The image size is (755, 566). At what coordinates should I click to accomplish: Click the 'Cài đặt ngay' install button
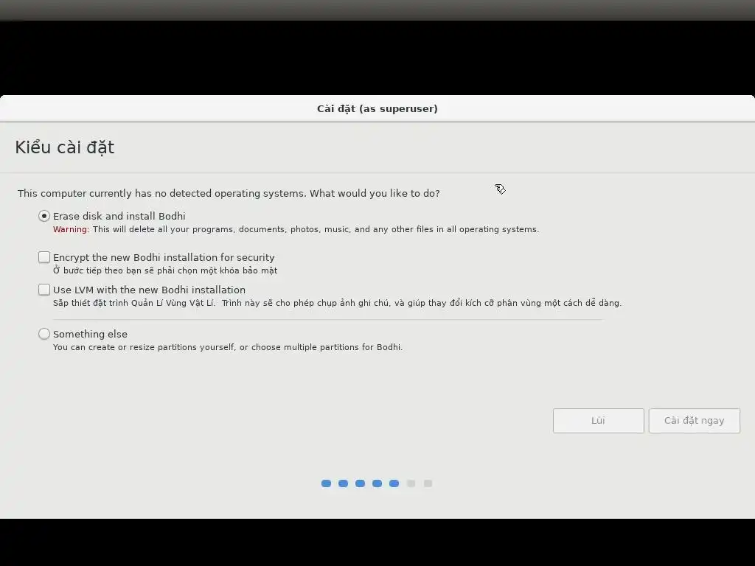click(694, 421)
